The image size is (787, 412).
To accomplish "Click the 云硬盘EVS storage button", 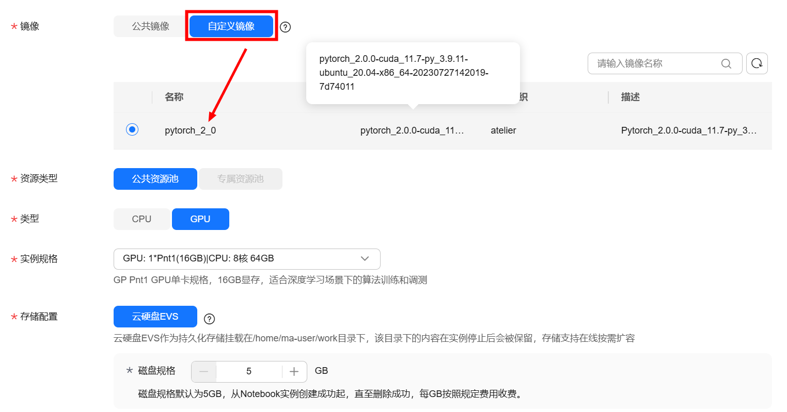I will 155,317.
